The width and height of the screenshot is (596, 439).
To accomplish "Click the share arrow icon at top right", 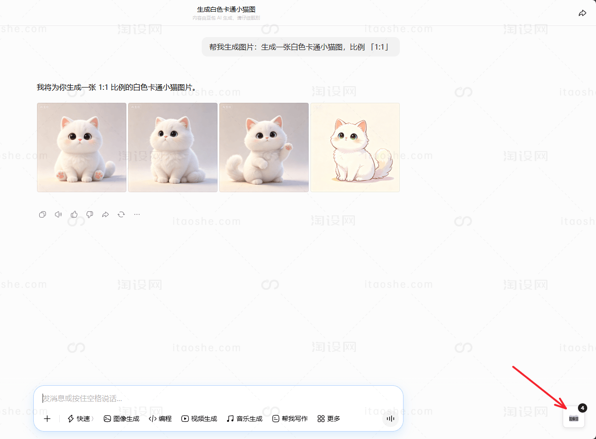I will pos(583,13).
